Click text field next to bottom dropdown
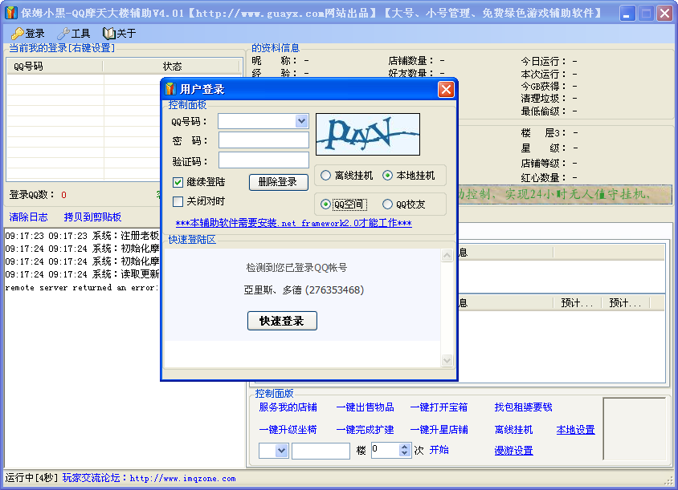Screen dimensions: 678x490 pyautogui.click(x=321, y=451)
